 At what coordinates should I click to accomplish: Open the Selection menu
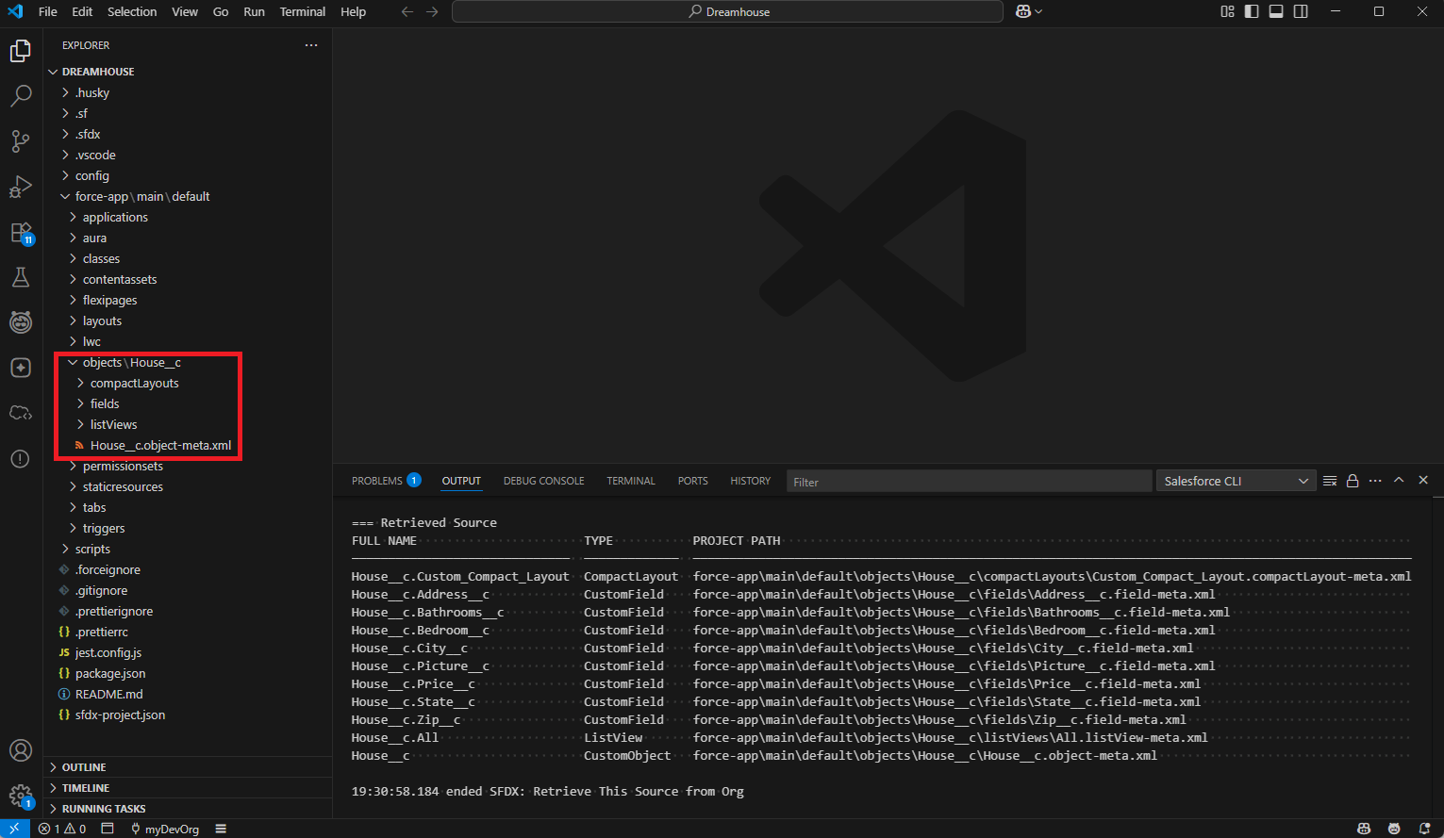(132, 11)
